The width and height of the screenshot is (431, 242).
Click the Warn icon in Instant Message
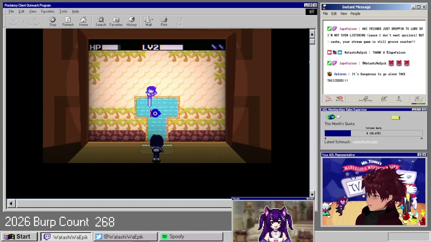pos(329,98)
